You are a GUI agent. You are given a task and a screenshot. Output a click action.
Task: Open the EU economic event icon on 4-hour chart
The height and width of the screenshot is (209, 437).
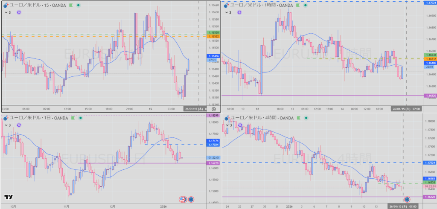(x=407, y=199)
